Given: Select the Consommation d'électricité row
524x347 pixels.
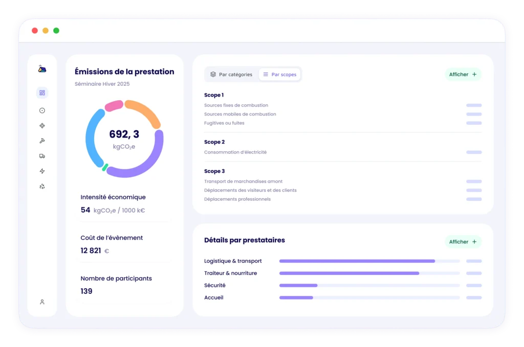Looking at the screenshot, I should (x=343, y=152).
